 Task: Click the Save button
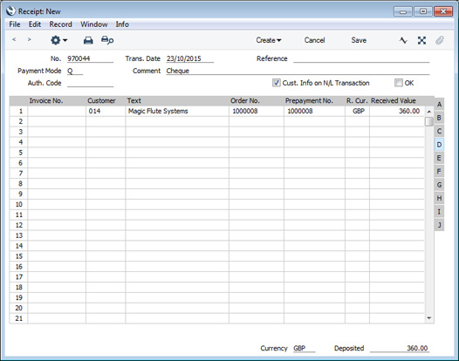(359, 40)
